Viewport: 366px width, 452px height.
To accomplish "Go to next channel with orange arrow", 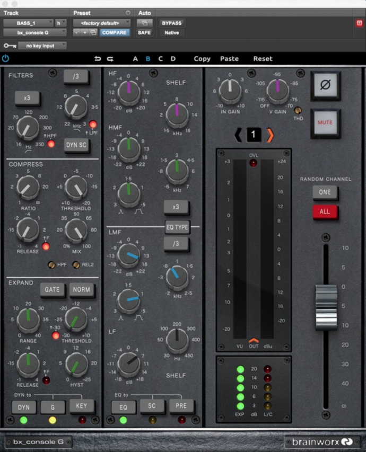I will click(x=270, y=135).
